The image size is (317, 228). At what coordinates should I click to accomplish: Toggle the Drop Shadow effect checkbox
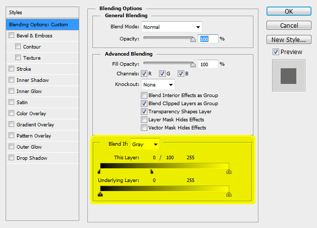pyautogui.click(x=12, y=158)
